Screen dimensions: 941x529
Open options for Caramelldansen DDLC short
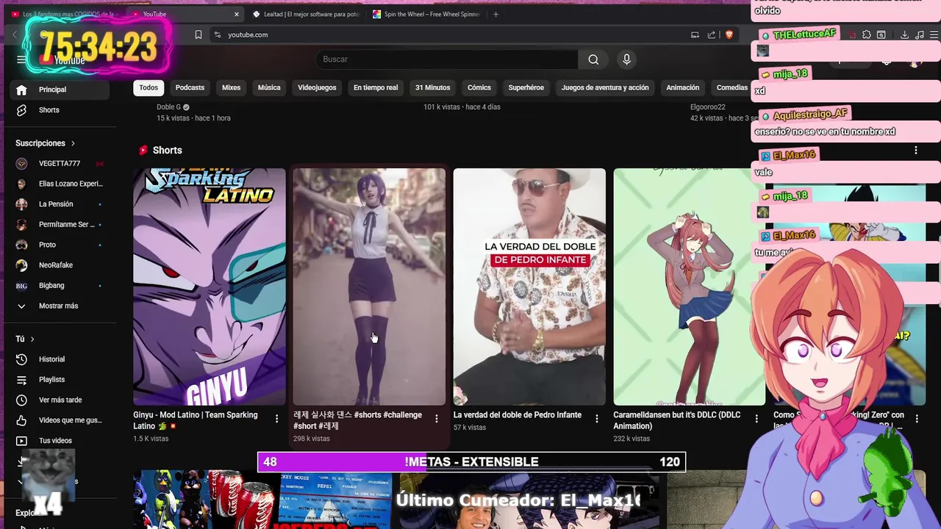point(756,419)
